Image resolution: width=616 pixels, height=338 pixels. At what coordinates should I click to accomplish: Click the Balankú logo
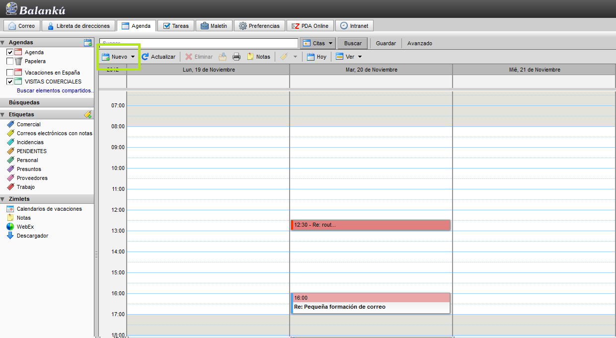click(x=36, y=9)
